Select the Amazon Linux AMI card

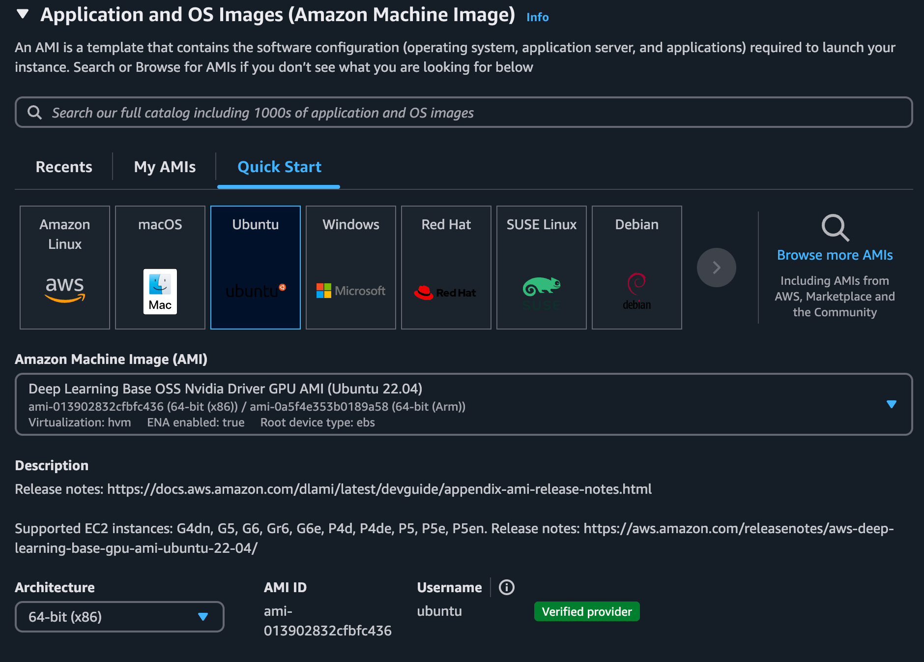[x=64, y=268]
